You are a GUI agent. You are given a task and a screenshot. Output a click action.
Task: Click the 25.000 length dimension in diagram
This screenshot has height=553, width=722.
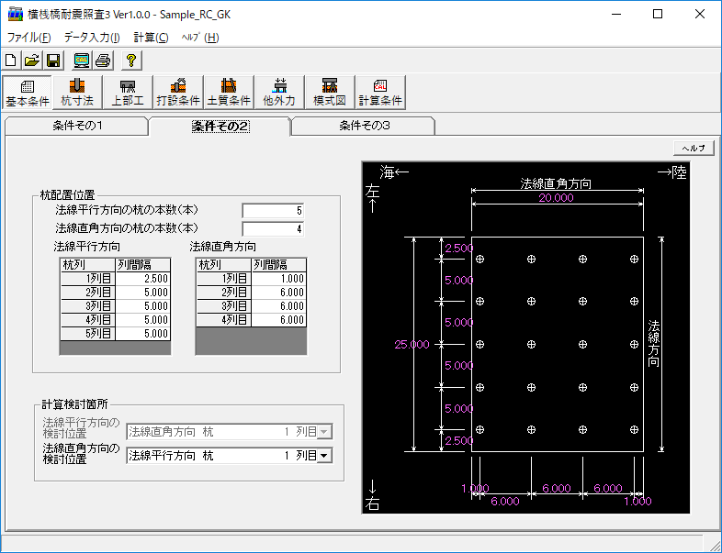pyautogui.click(x=412, y=344)
